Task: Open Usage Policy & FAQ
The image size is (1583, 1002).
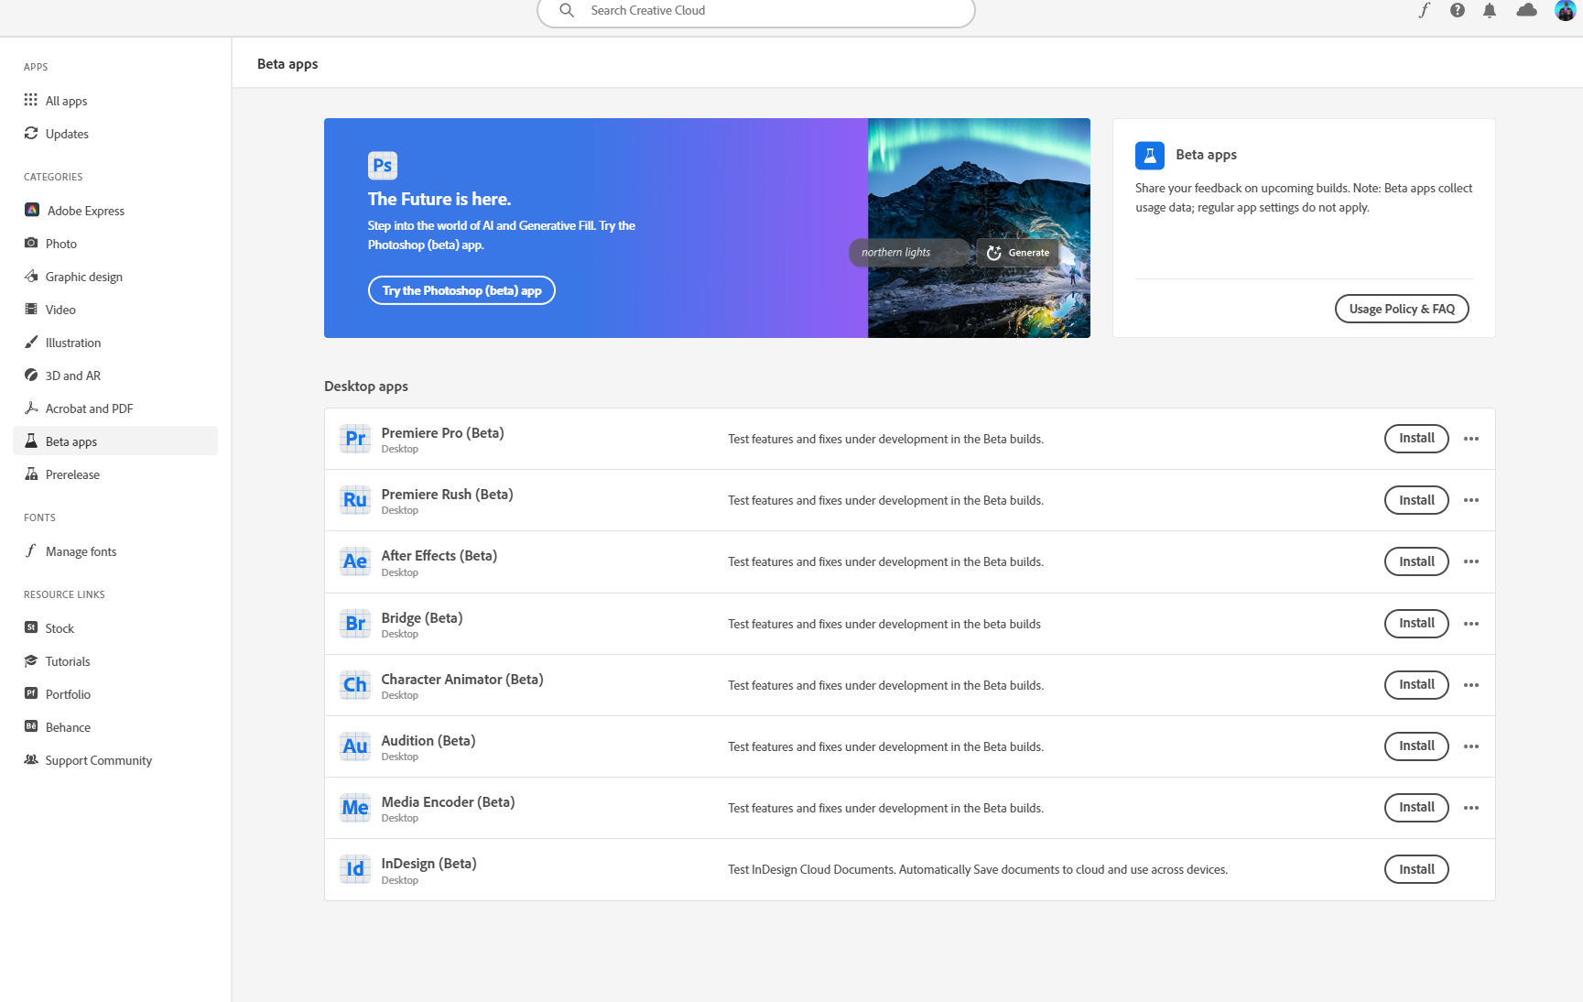Action: (x=1401, y=309)
